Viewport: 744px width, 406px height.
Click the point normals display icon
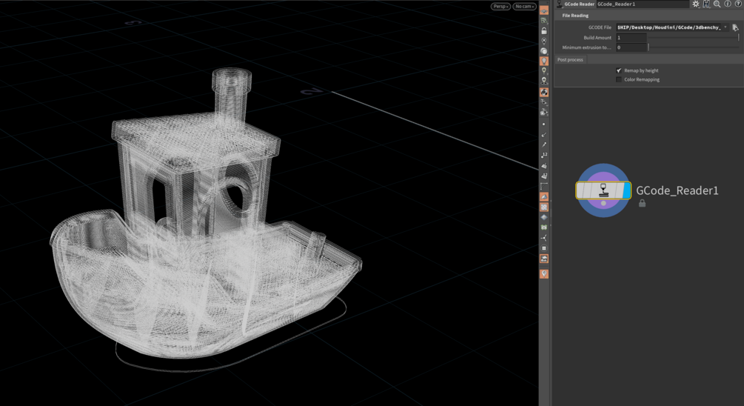coord(544,134)
